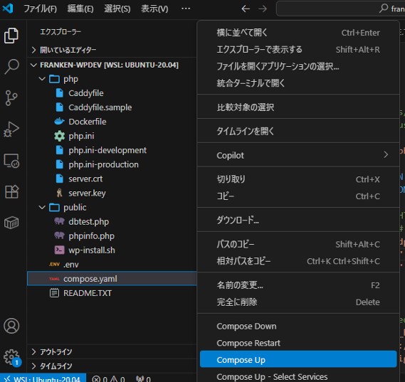Choose Compose Down from context menu
Viewport: 405px width, 382px height.
click(298, 326)
